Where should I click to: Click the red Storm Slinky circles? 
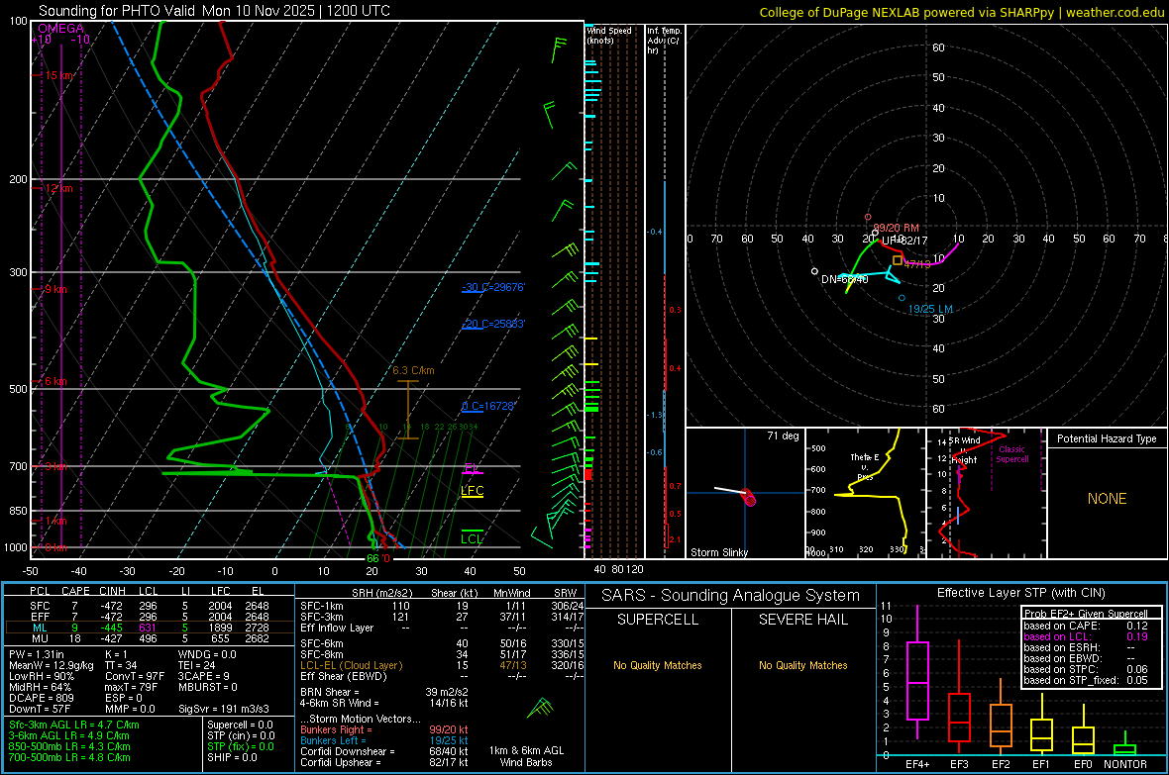(749, 498)
